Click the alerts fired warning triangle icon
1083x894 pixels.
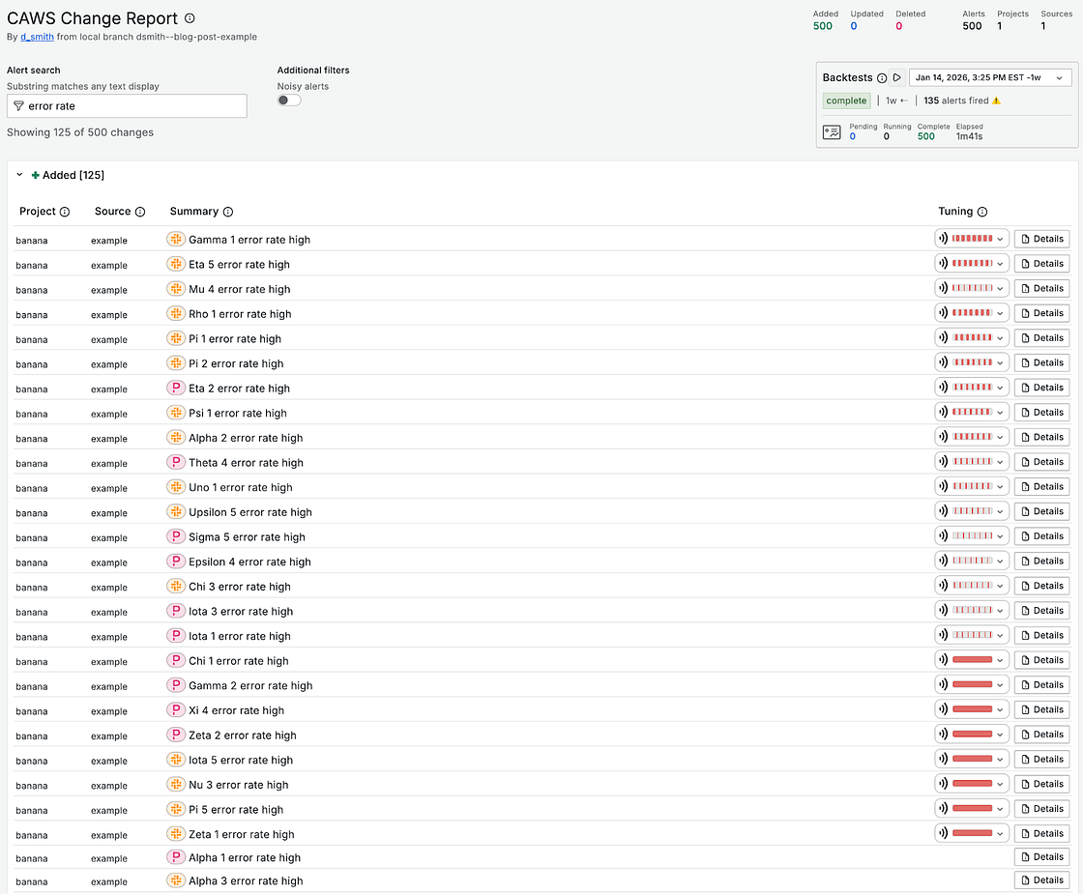(x=997, y=101)
